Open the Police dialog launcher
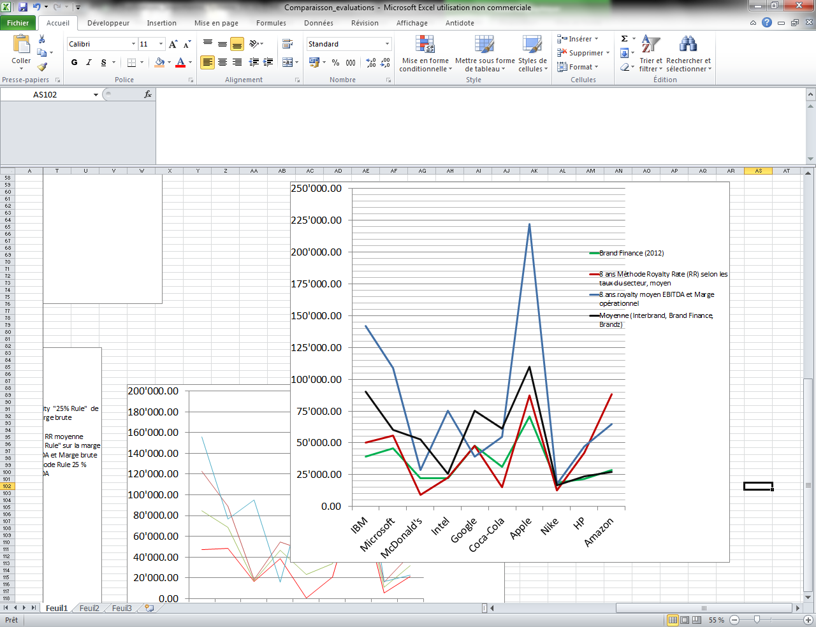The image size is (816, 627). [x=191, y=80]
